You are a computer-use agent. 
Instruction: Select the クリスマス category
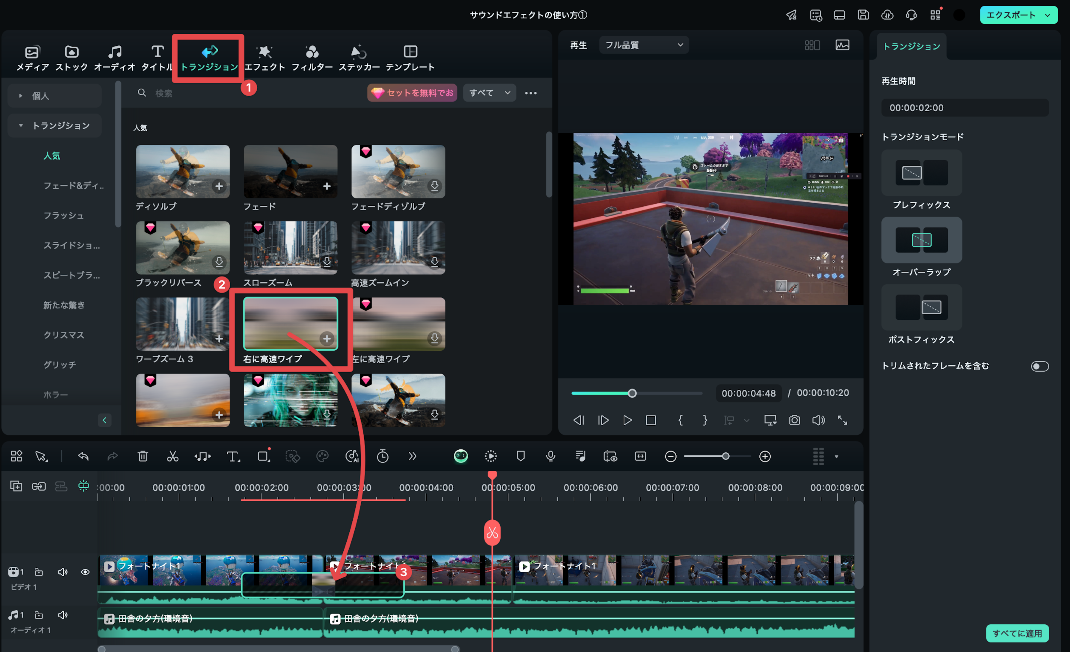click(63, 335)
